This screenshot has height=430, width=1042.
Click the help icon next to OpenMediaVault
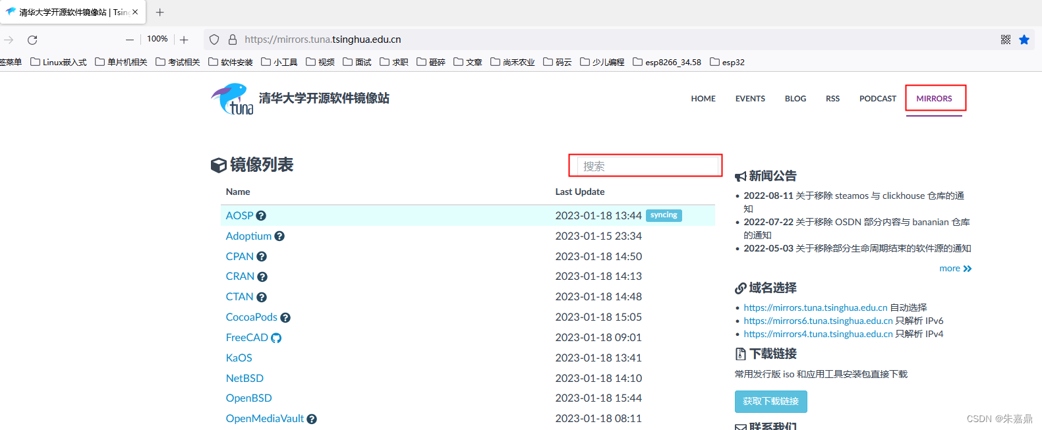(312, 419)
